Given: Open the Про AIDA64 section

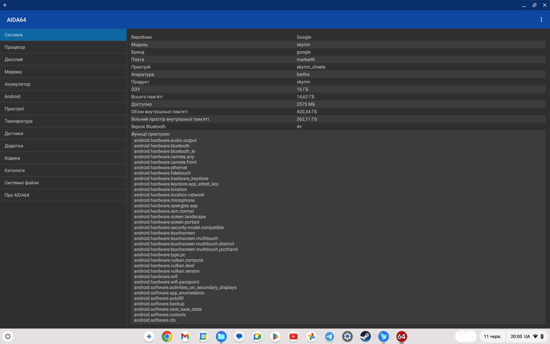Looking at the screenshot, I should pyautogui.click(x=63, y=195).
